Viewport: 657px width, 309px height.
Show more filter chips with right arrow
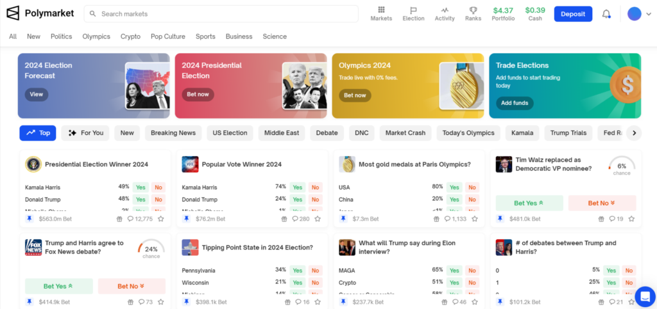634,133
